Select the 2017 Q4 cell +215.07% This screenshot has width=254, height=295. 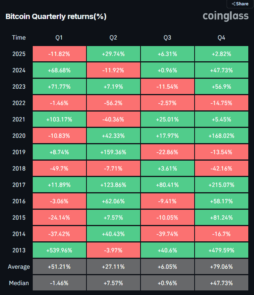(221, 185)
